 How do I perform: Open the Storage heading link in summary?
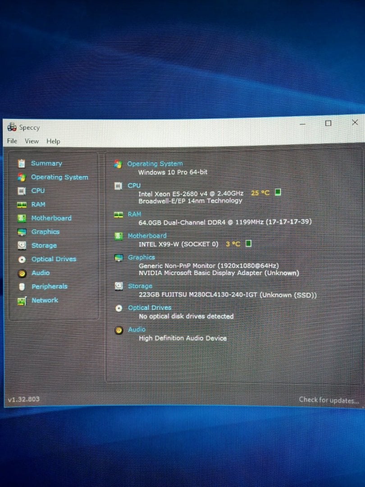140,286
